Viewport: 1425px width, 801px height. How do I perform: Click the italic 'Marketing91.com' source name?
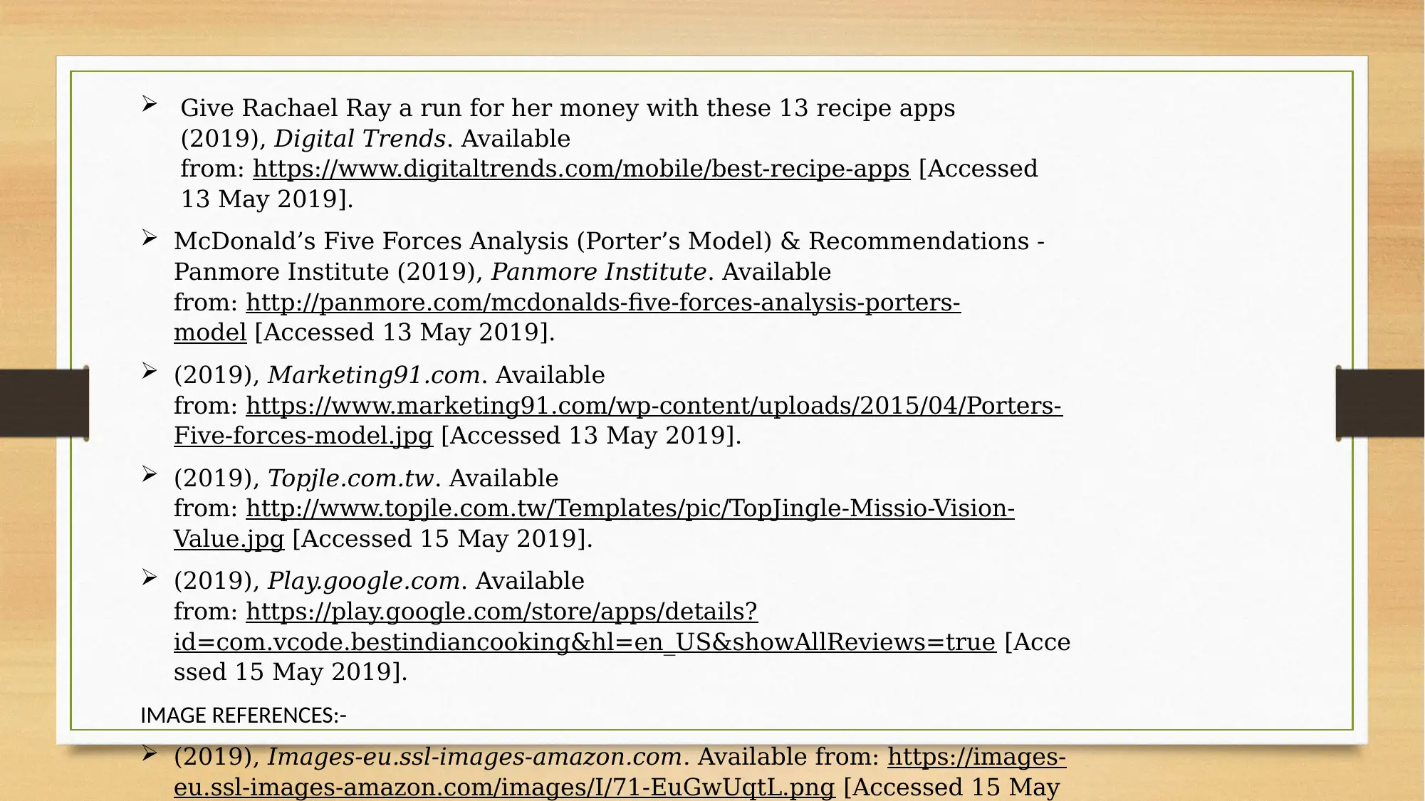[374, 375]
